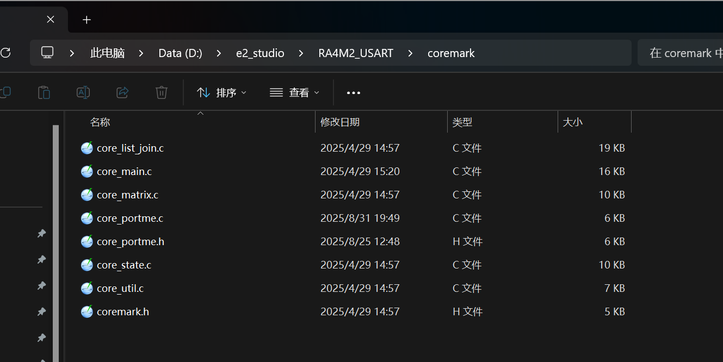Click the Share toolbar icon

[122, 92]
